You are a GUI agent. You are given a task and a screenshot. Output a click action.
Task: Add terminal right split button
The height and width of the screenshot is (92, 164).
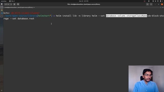point(14,4)
